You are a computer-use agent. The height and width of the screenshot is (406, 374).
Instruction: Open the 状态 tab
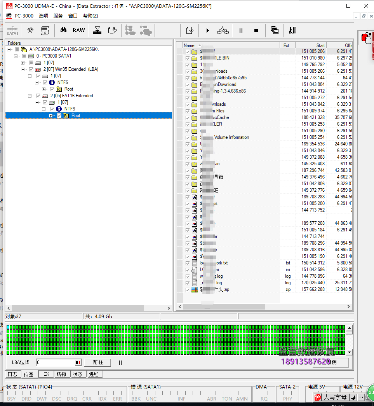click(78, 374)
